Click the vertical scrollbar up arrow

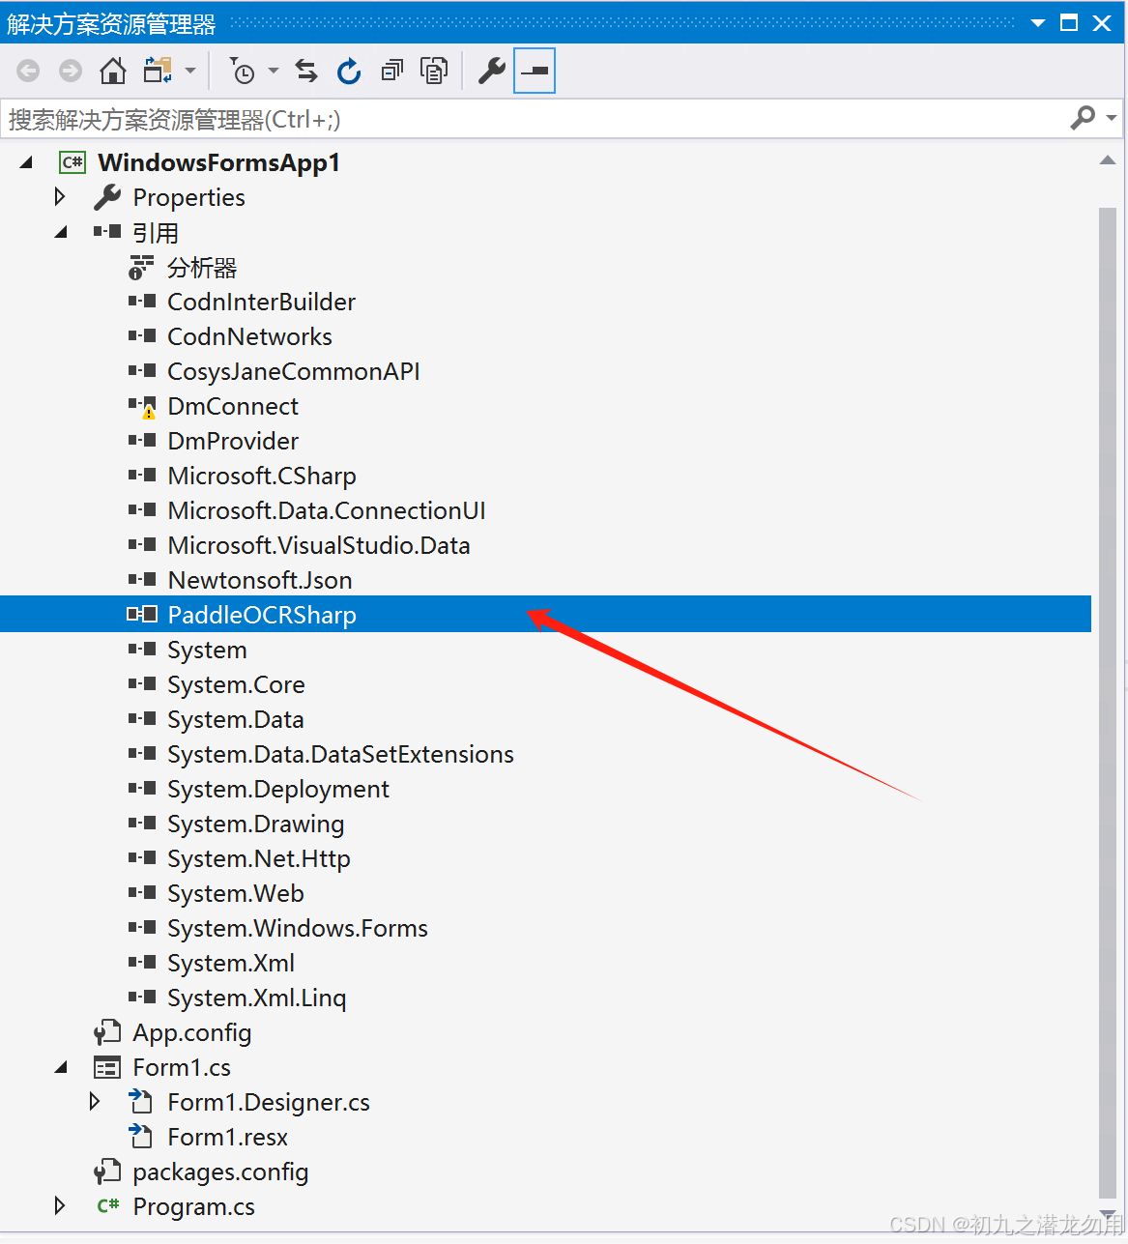click(1108, 161)
